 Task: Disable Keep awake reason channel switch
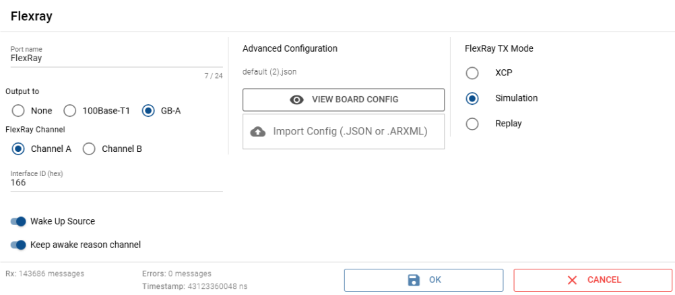pos(18,245)
